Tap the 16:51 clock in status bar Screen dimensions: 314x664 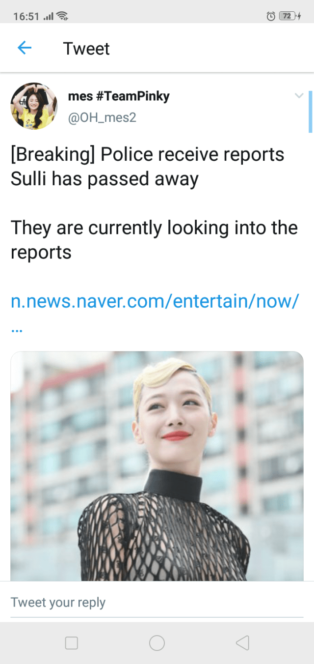(x=26, y=17)
